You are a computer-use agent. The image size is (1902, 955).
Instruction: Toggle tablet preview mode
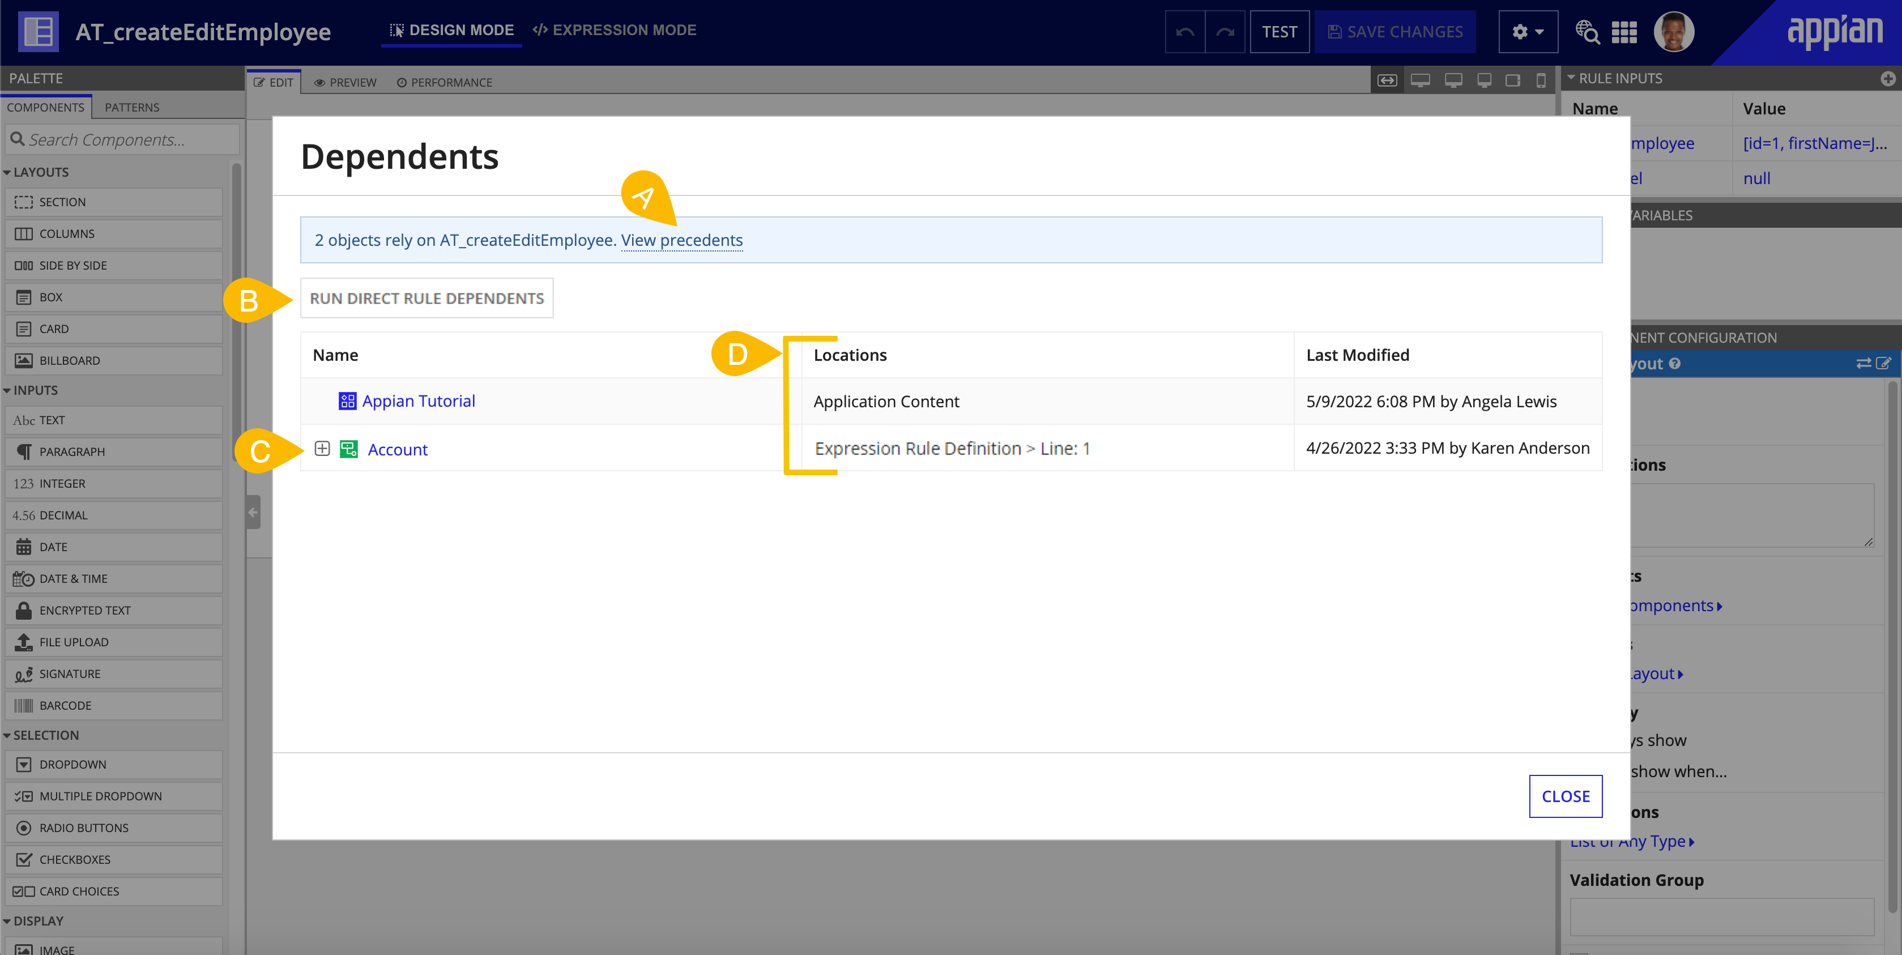[x=1513, y=81]
